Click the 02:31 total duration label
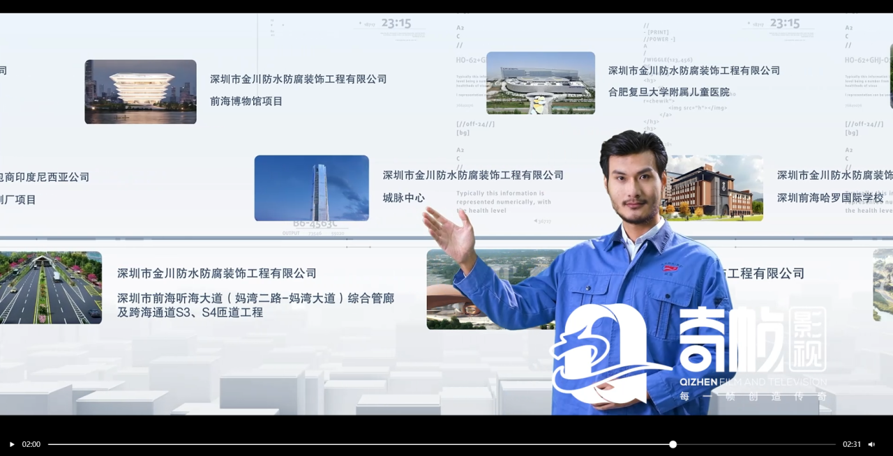This screenshot has height=456, width=893. point(852,444)
